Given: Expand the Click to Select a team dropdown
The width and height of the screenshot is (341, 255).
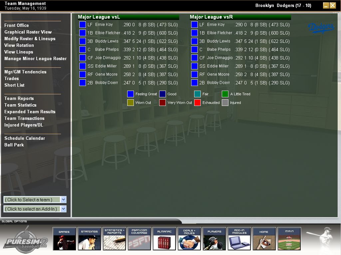Looking at the screenshot, I should pos(63,200).
